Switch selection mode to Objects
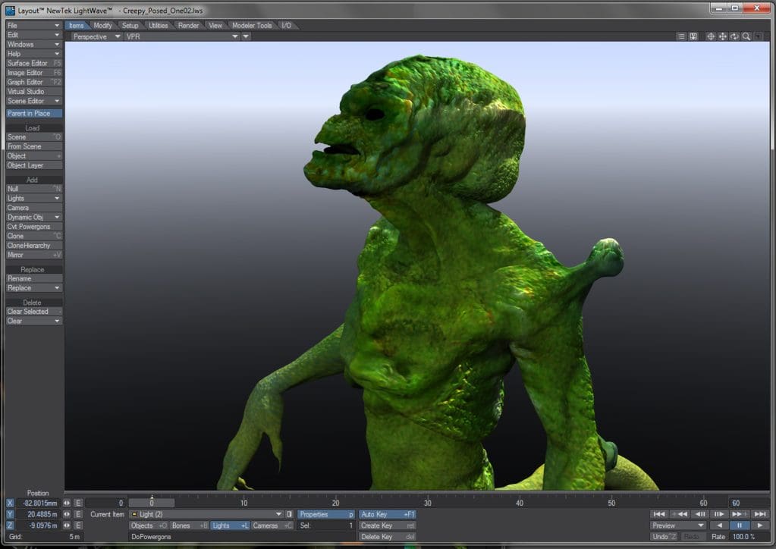The height and width of the screenshot is (549, 776). [149, 525]
